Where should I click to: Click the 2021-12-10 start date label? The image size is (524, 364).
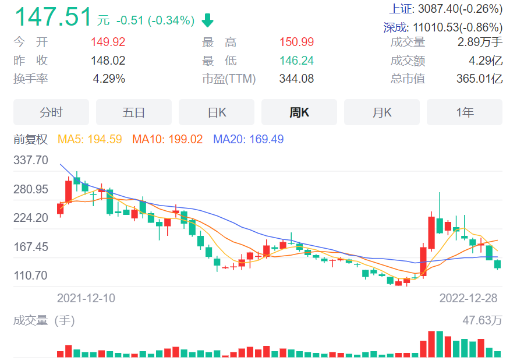(x=86, y=298)
